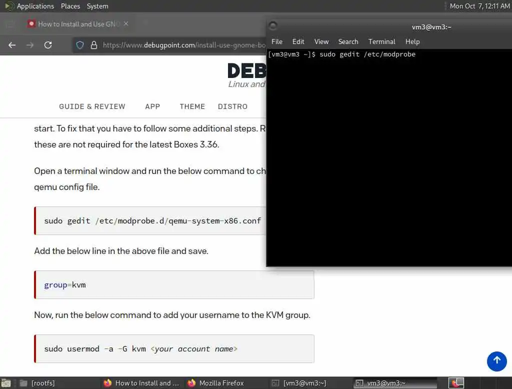Click the Firefox icon beside Mozilla Firefox taskbar entry
Screen dimensions: 512x389
191,383
